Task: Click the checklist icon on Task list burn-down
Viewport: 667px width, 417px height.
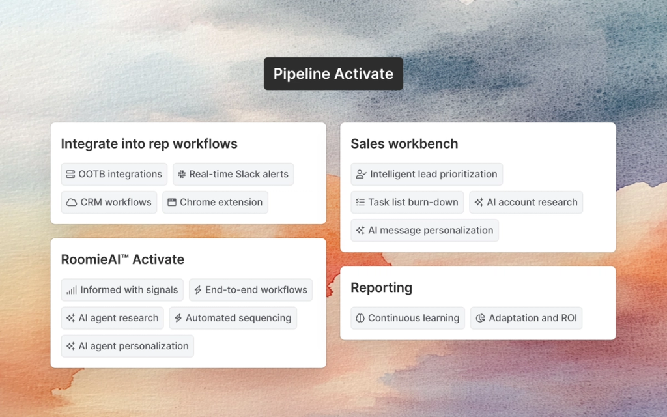Action: (x=359, y=203)
